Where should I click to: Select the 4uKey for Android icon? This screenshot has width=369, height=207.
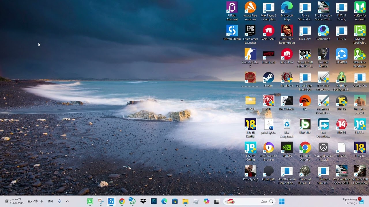[x=360, y=11]
